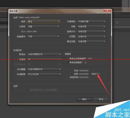Select 使用此帧速率 radio button
Viewport: 130px width, 118px height.
click(x=68, y=62)
